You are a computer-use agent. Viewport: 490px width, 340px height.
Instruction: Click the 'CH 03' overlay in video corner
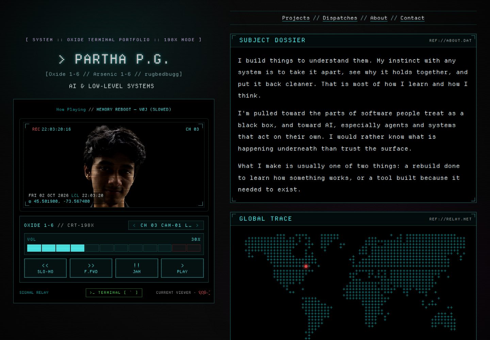(x=192, y=129)
